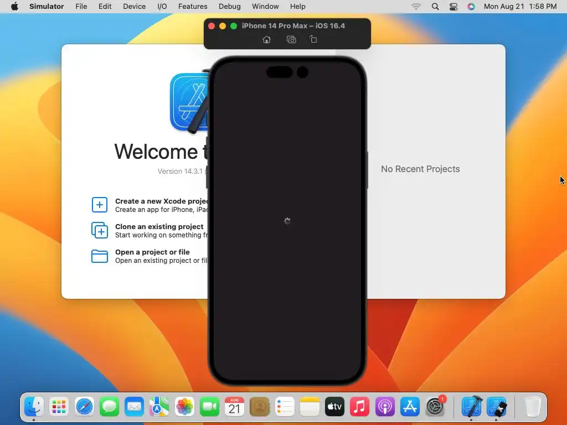
Task: Open Apple TV from the Dock
Action: [334, 407]
